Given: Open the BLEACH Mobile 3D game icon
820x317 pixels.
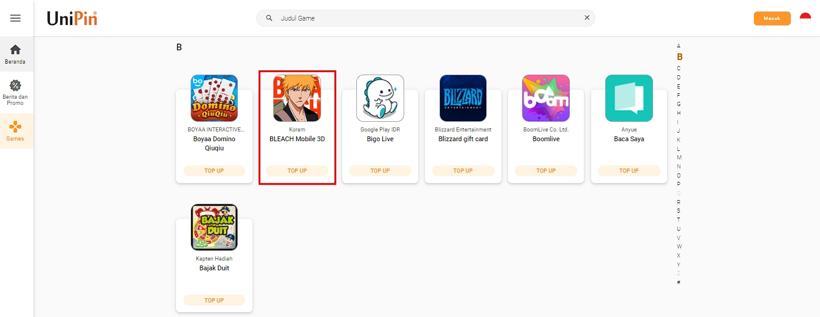Looking at the screenshot, I should (297, 98).
